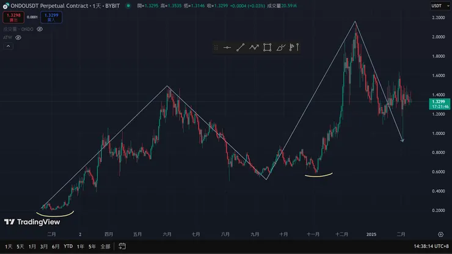Toggle visibility of the ATW indicator
452x254 pixels.
pos(18,37)
